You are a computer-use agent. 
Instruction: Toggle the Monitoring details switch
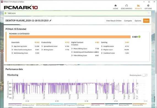click(145, 75)
